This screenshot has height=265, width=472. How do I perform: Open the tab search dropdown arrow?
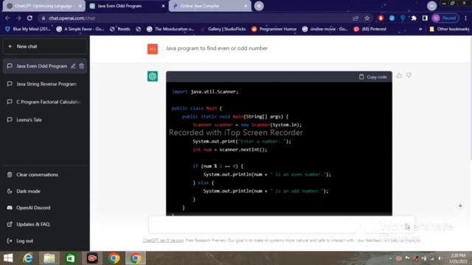431,6
